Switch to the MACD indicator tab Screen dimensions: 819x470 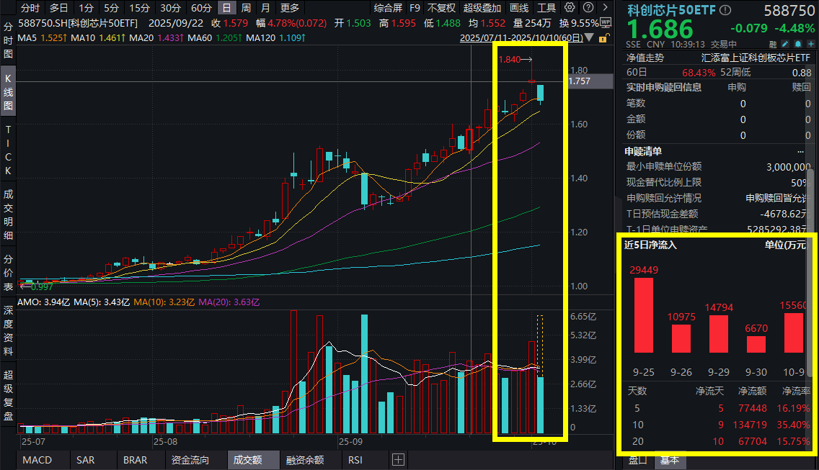(36, 459)
